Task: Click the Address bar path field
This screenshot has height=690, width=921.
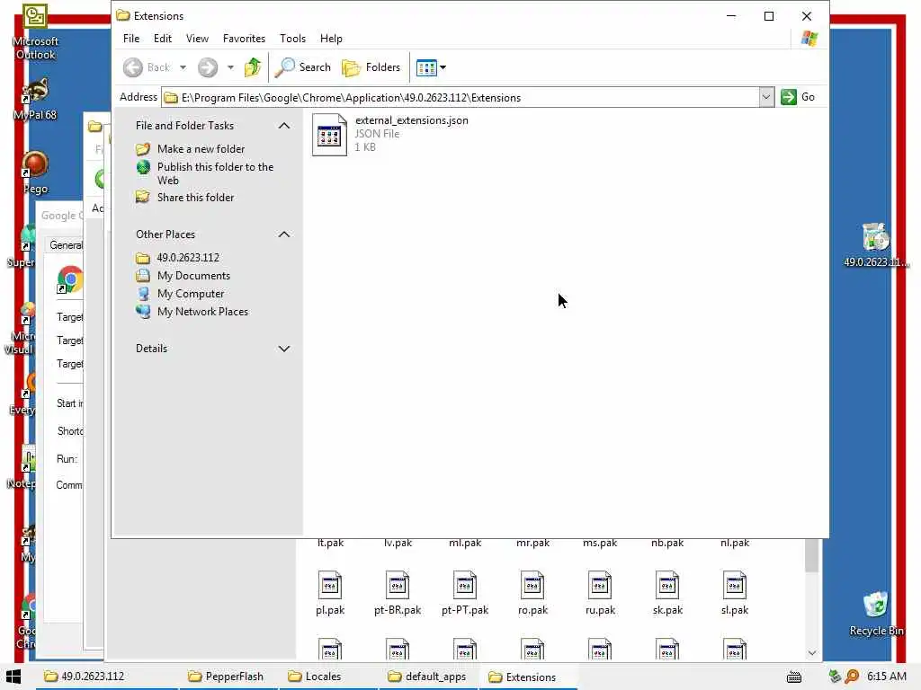Action: pos(460,97)
